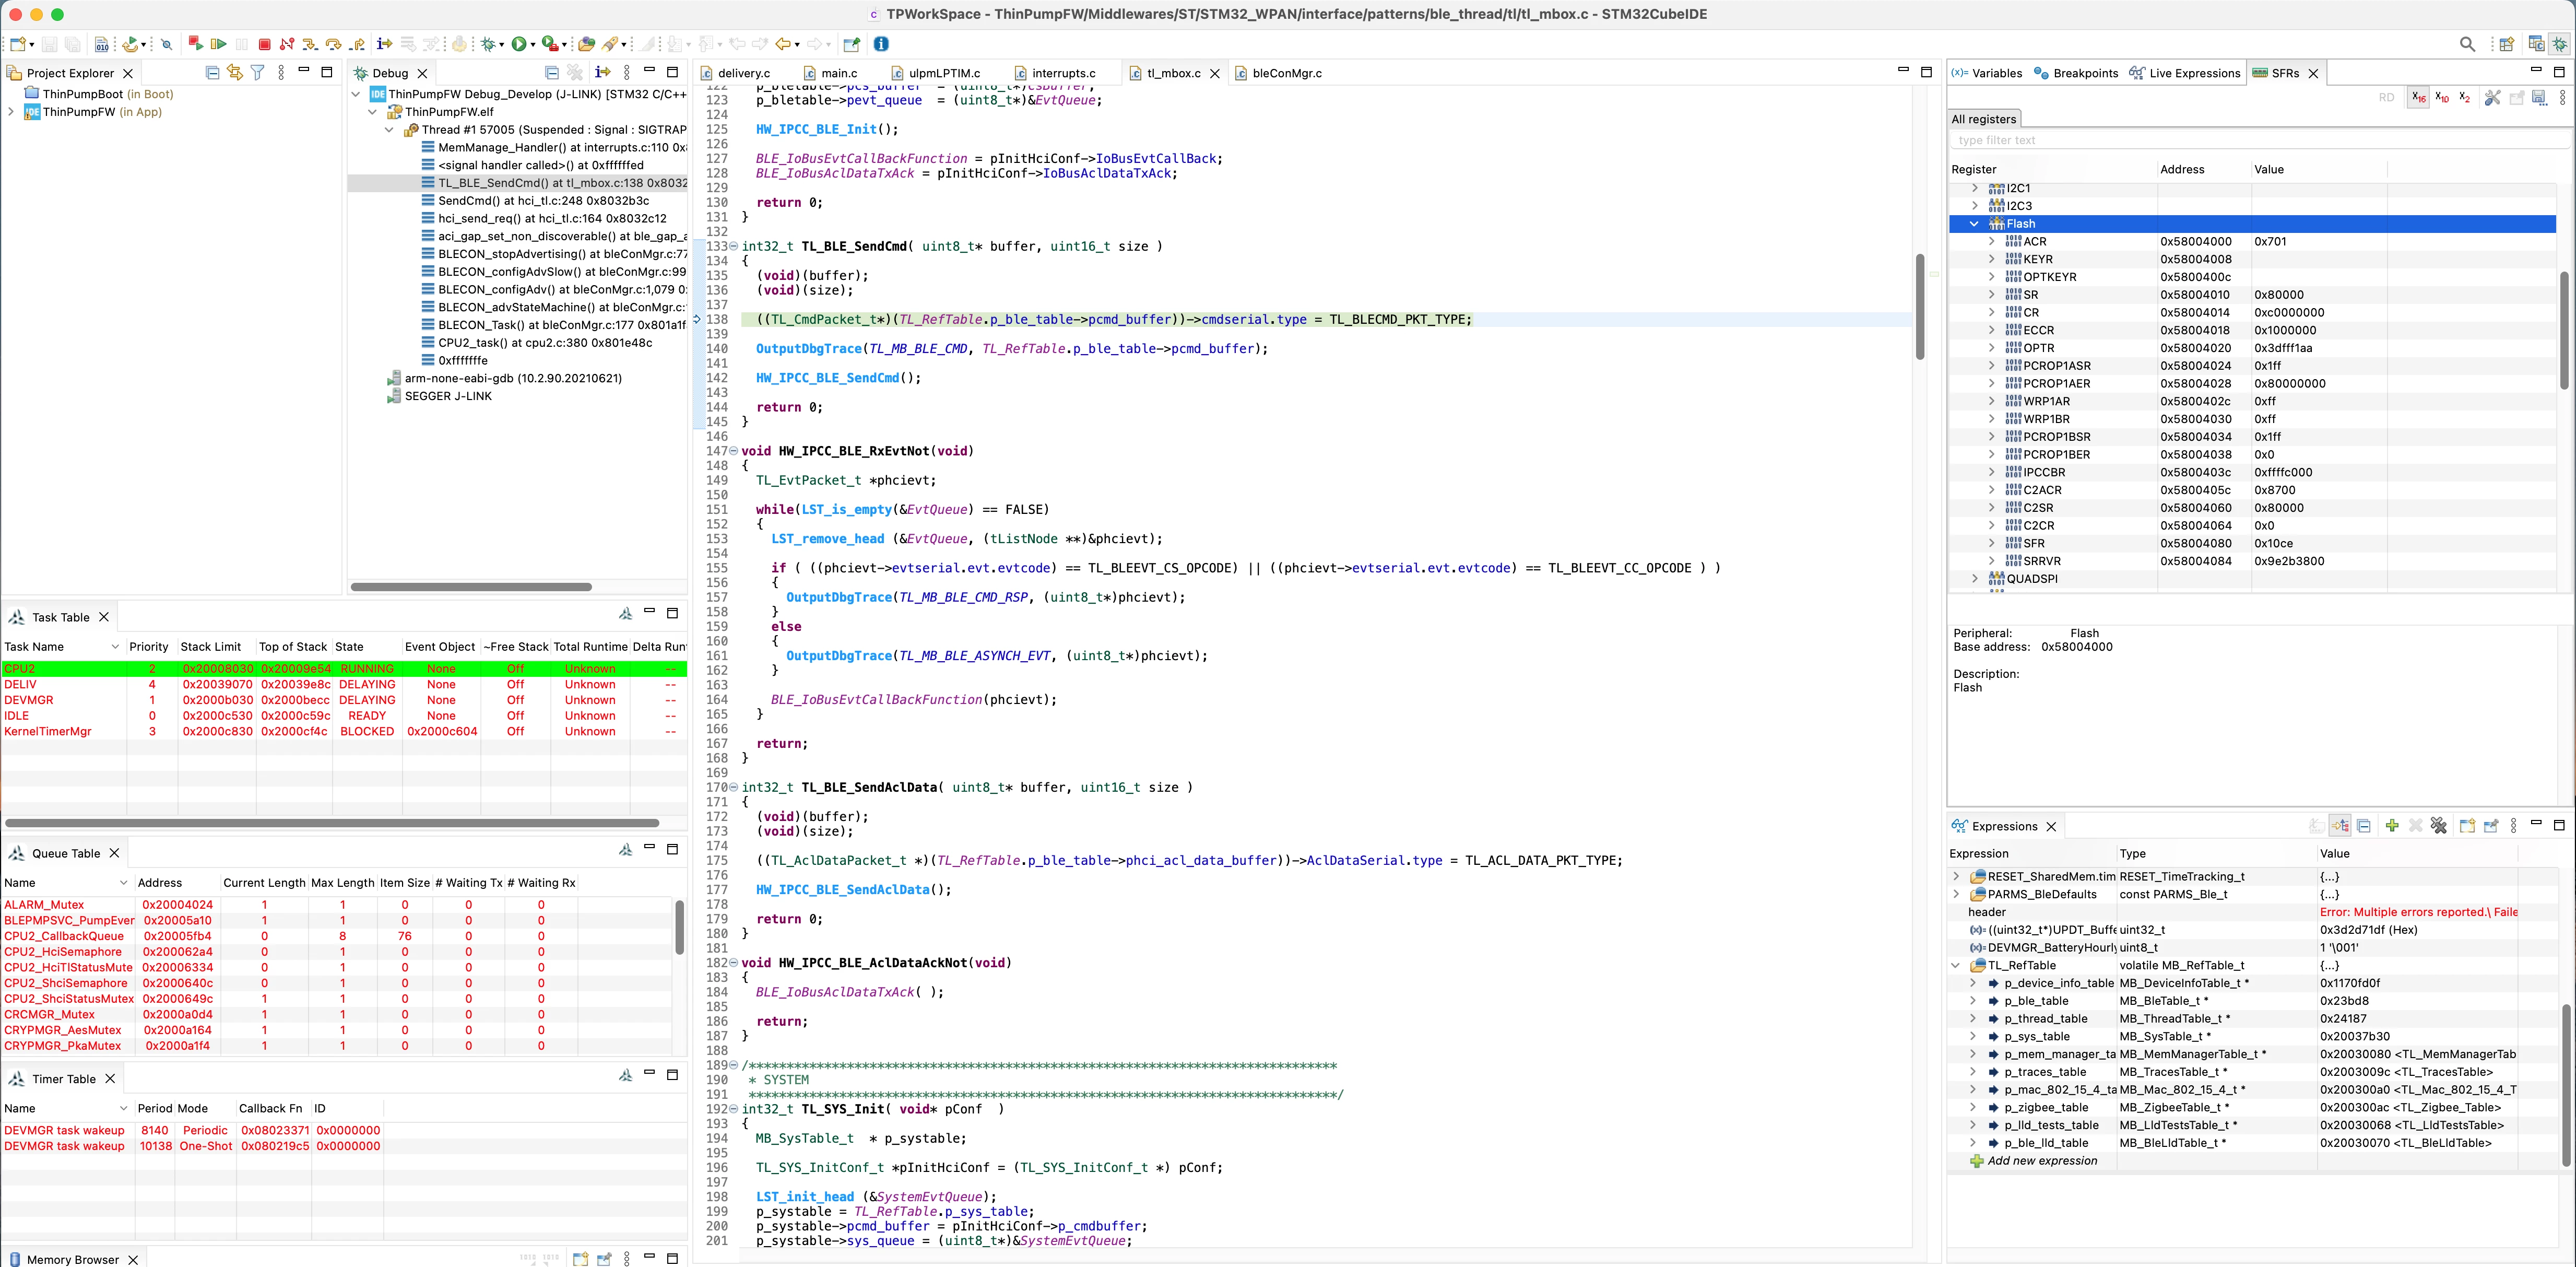Click Add new expression entry
Screen dimensions: 2576x1267
click(2042, 1161)
